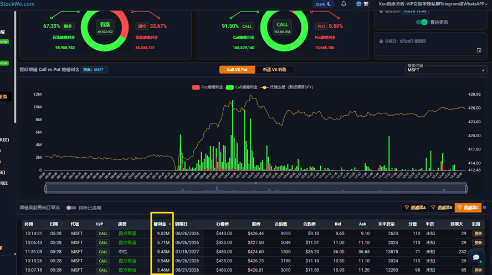
Task: Expand the Ken首席分析 account dropdown
Action: click(433, 4)
